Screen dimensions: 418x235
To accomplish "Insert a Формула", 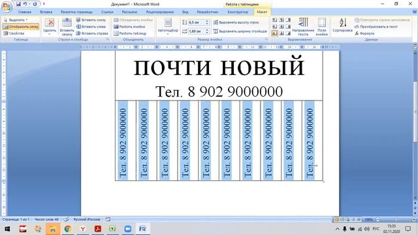I will (x=364, y=33).
